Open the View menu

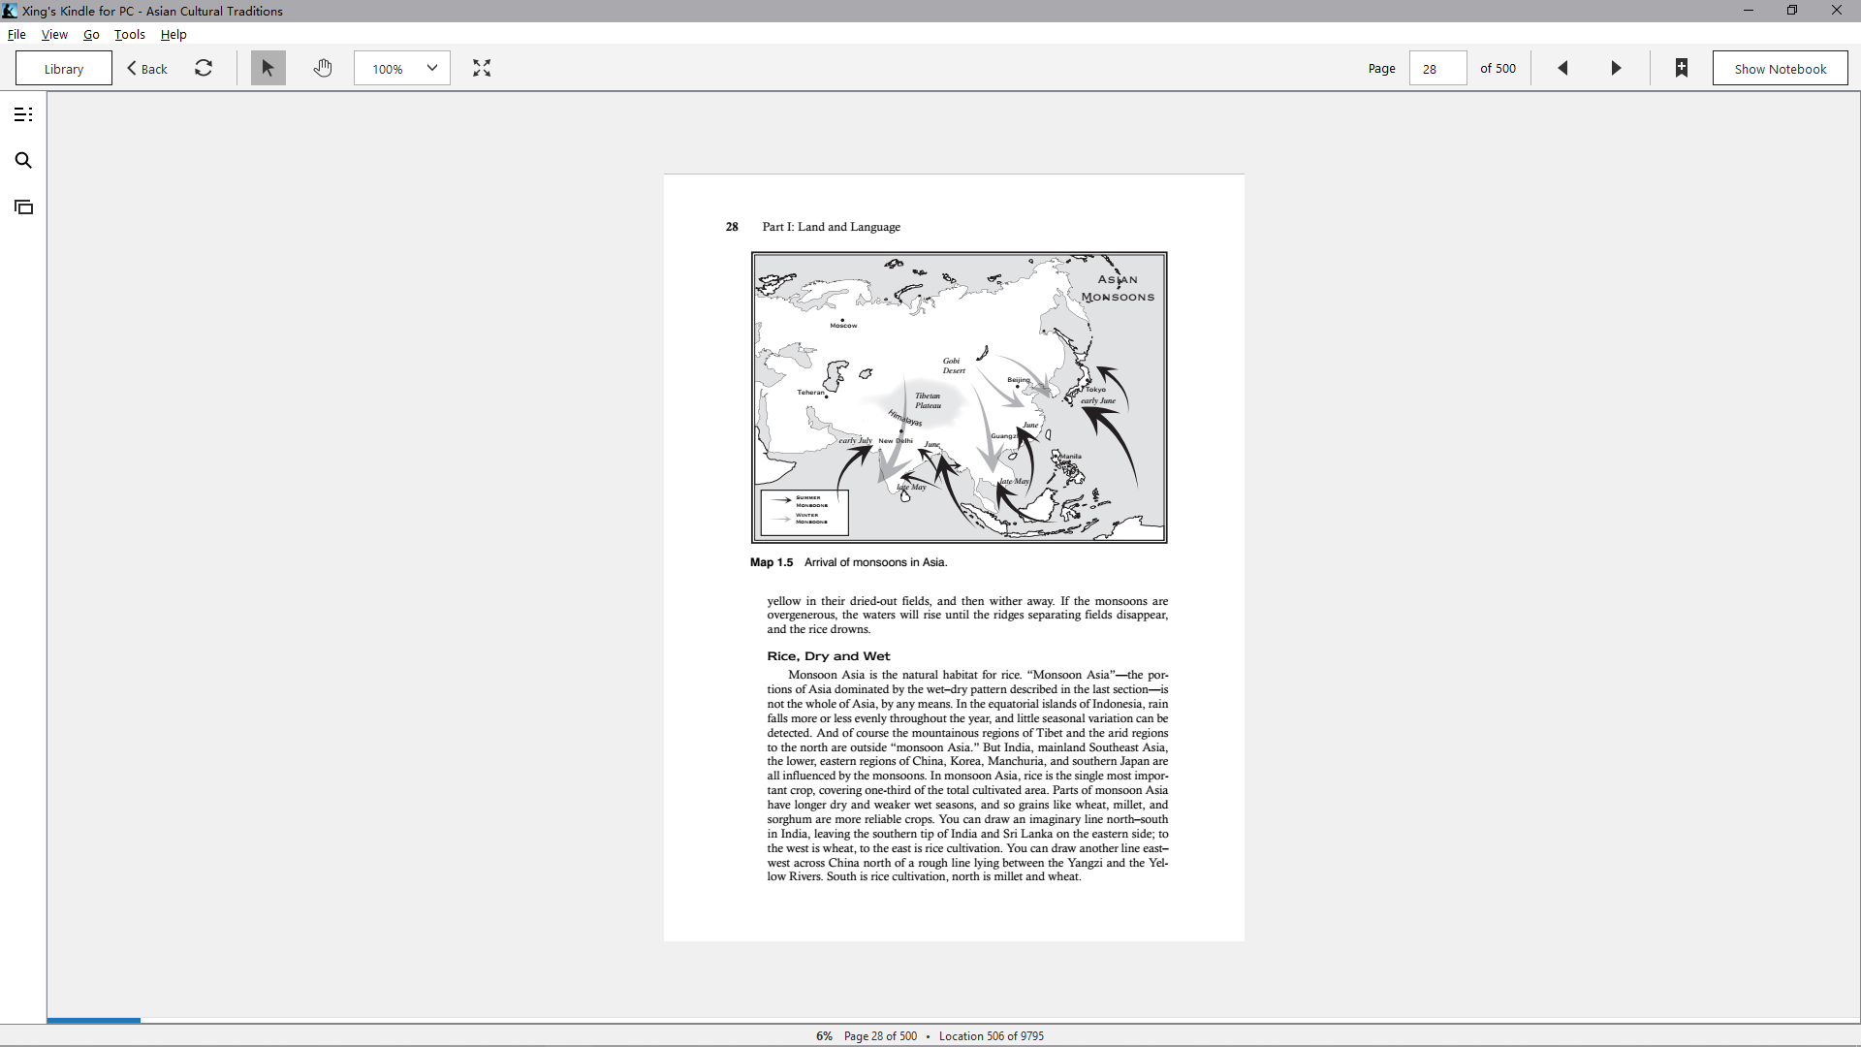pyautogui.click(x=54, y=34)
